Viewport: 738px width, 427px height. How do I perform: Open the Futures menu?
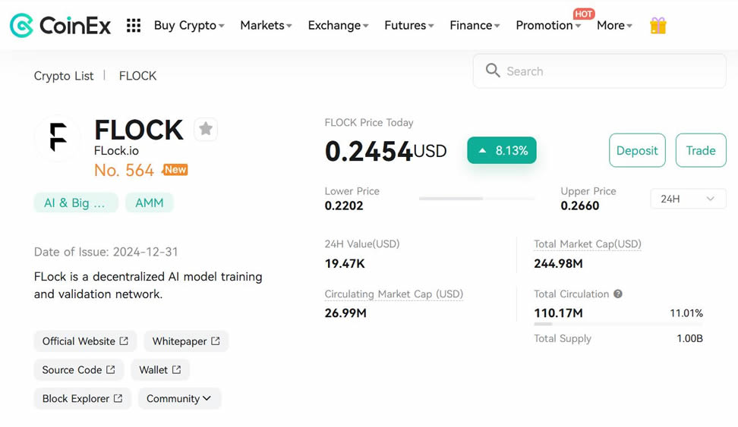[x=408, y=25]
